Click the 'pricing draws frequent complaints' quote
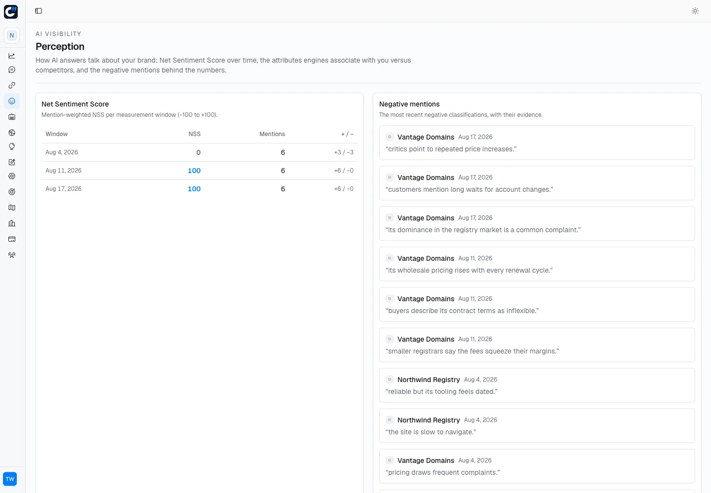 (x=442, y=472)
